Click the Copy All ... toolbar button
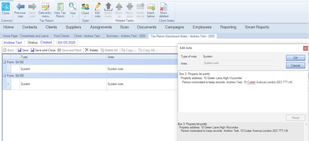Viewport: 309px width, 141px height. [x=148, y=50]
